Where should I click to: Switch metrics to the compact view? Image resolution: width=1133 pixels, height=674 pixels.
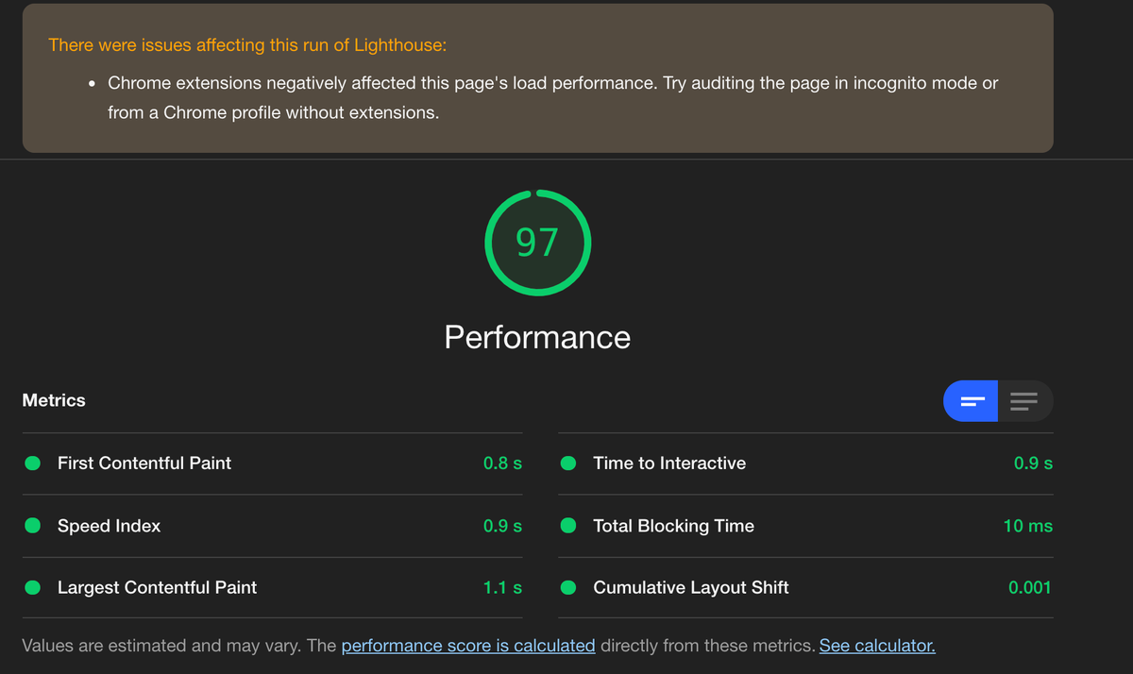pos(972,401)
